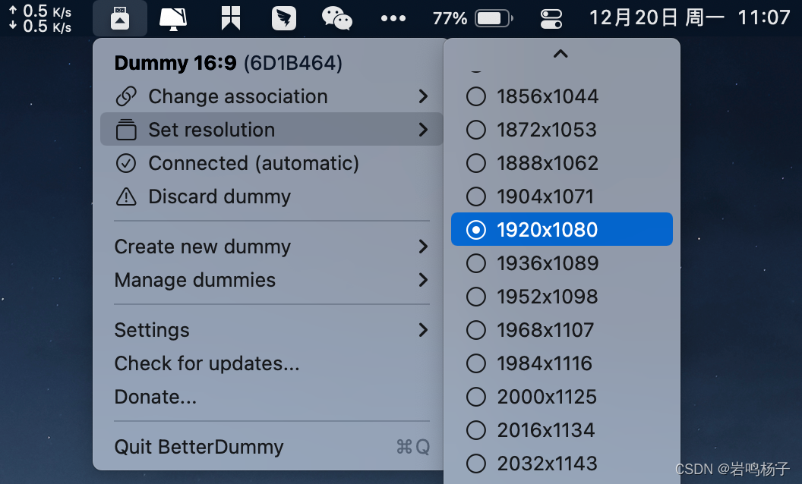Click Discard dummy menu item
The image size is (802, 484).
click(x=272, y=196)
